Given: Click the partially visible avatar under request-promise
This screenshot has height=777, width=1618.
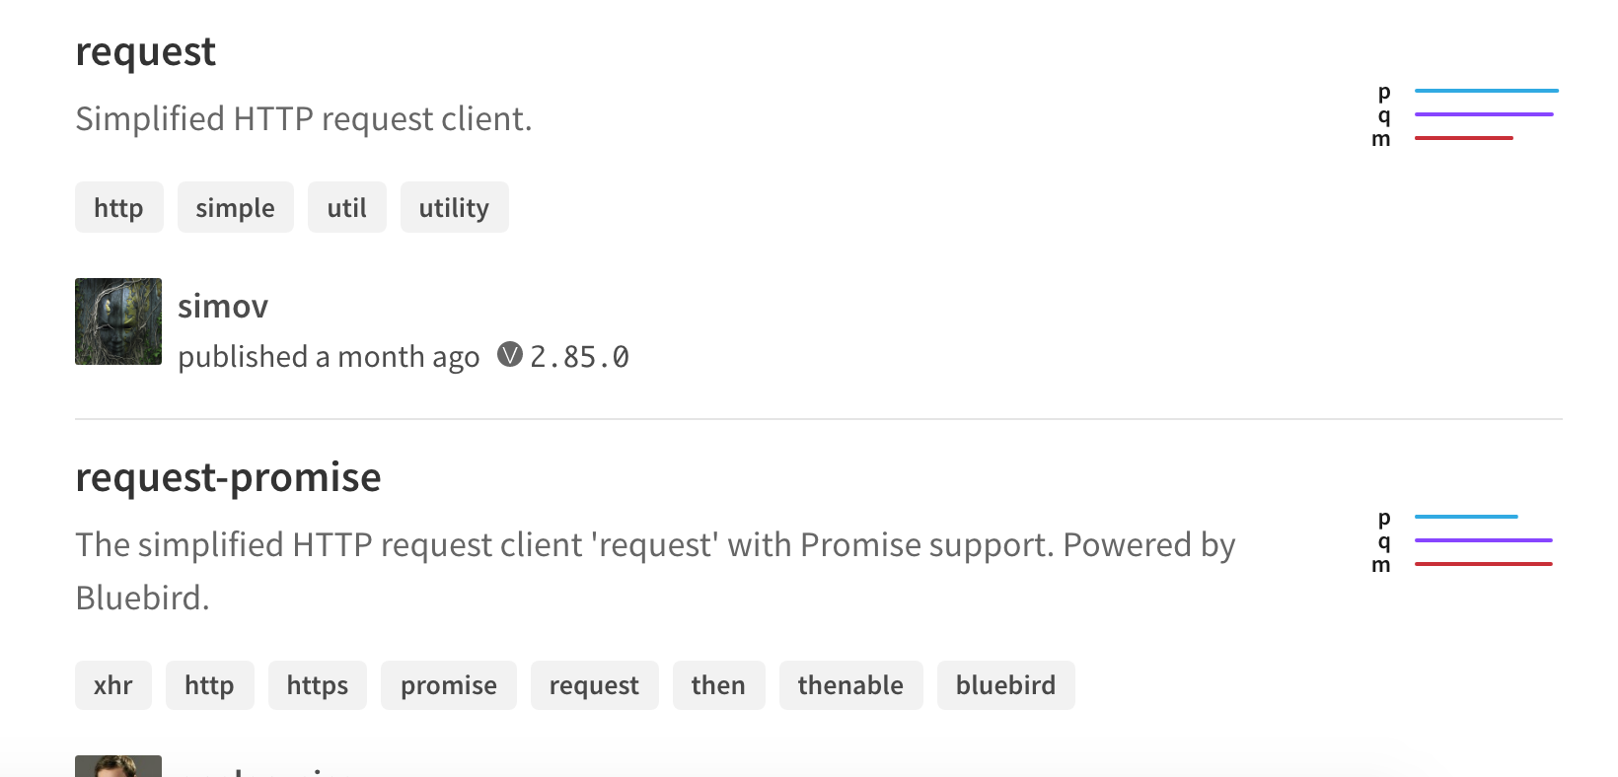Looking at the screenshot, I should pos(118,766).
